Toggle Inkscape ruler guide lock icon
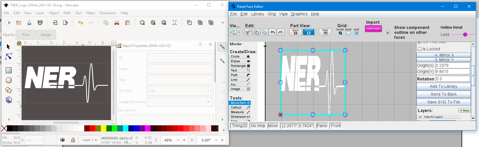Image resolution: width=479 pixels, height=147 pixels. tap(19, 43)
